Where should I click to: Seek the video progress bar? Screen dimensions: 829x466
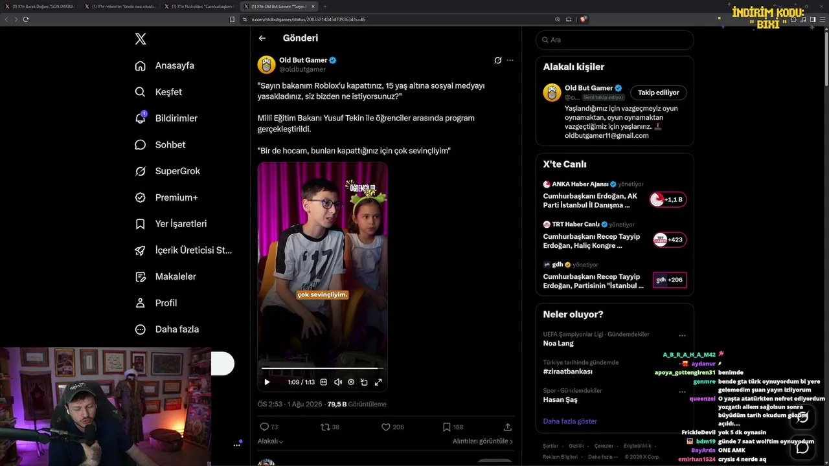[x=323, y=368]
